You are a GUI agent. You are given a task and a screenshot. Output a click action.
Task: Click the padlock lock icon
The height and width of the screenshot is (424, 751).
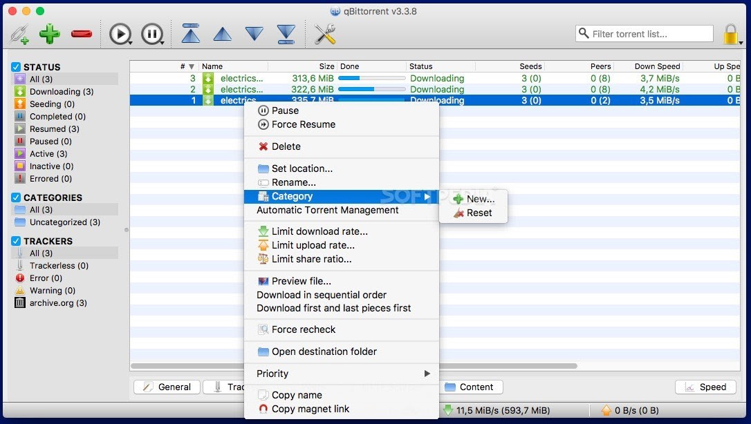730,34
